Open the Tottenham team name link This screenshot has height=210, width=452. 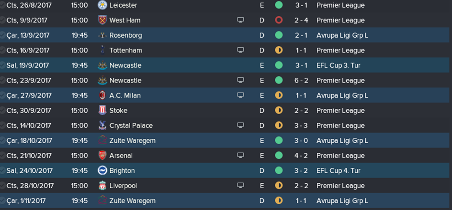pos(125,51)
